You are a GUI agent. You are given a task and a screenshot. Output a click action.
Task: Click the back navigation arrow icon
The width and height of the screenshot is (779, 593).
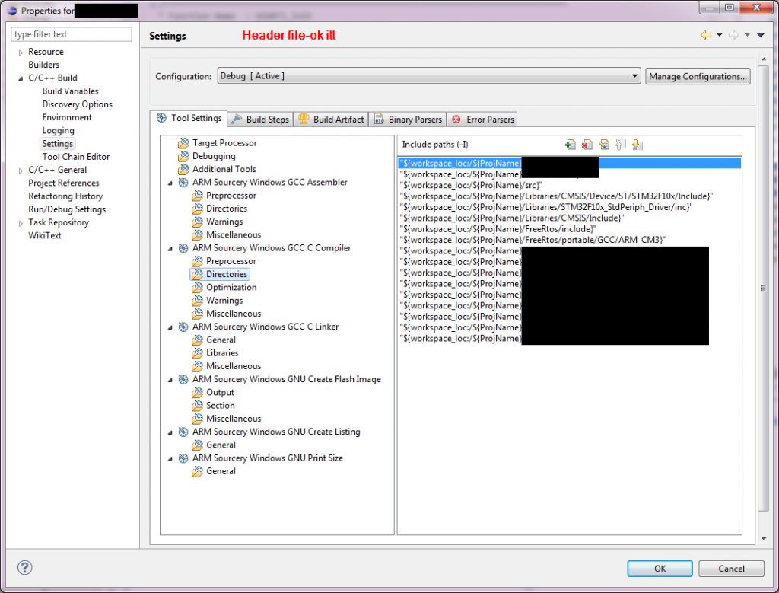tap(705, 35)
